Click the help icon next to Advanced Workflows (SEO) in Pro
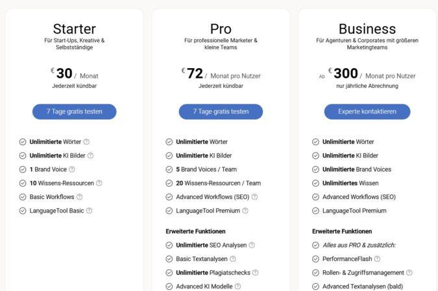 [254, 197]
